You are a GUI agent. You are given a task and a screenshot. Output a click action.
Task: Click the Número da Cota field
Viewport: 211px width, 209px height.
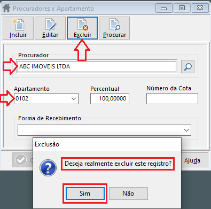[x=172, y=98]
